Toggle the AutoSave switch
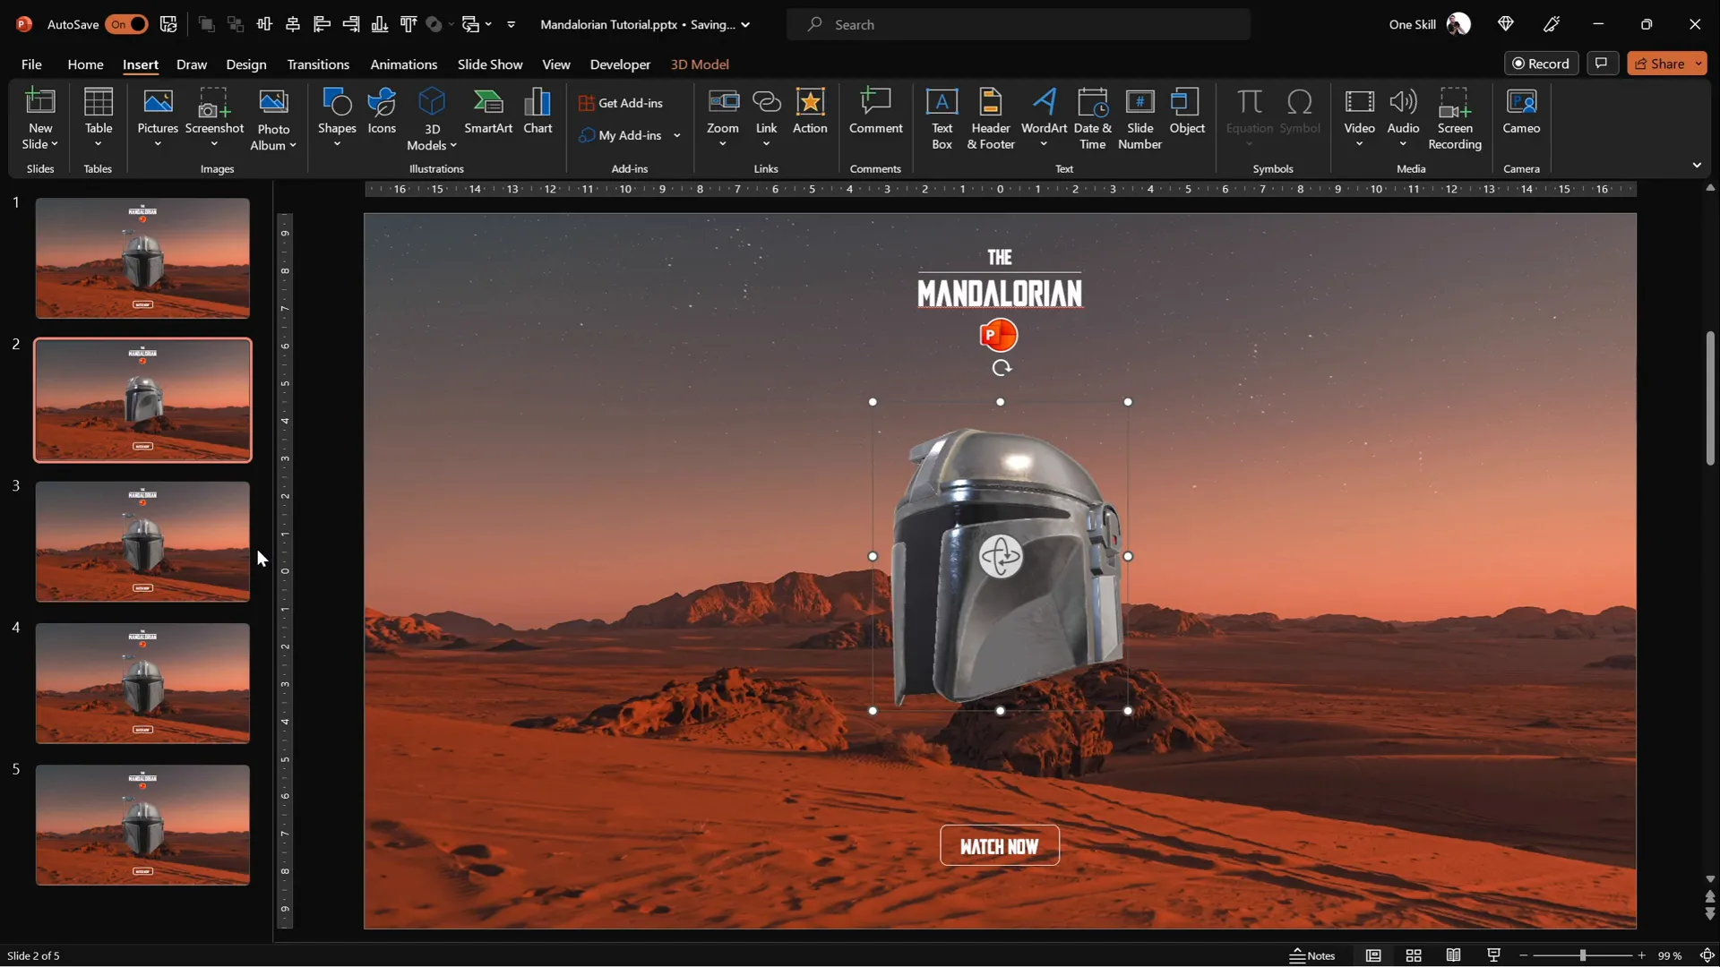 pos(125,24)
